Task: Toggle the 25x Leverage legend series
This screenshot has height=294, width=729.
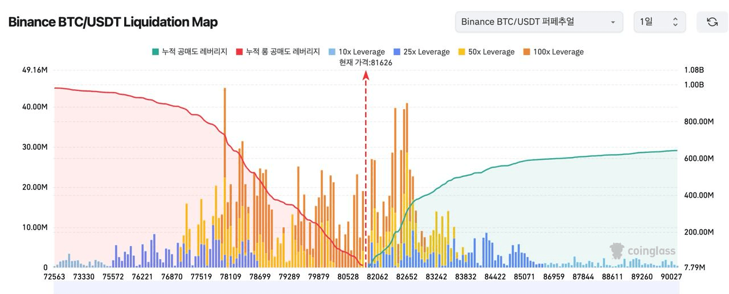Action: pyautogui.click(x=421, y=52)
